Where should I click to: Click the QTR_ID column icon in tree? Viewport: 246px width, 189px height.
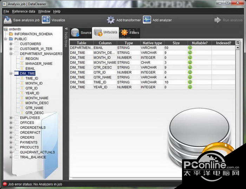pos(22,88)
